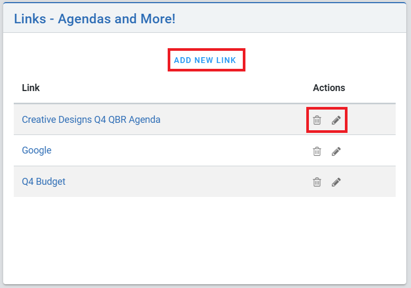Edit the Q4 Budget link entry
411x288 pixels.
pos(336,182)
